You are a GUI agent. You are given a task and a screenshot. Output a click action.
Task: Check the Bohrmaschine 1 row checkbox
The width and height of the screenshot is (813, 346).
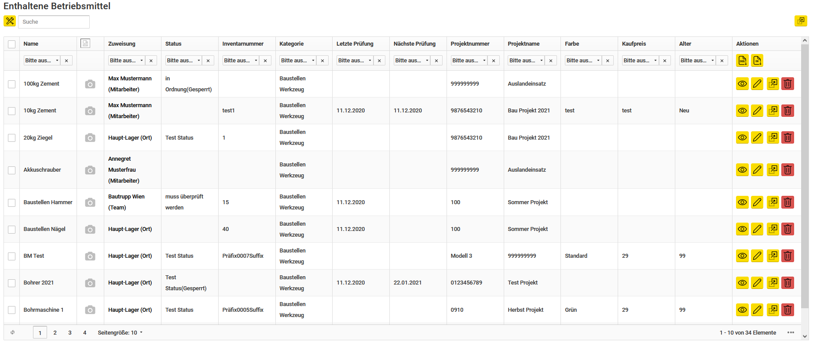pos(12,310)
